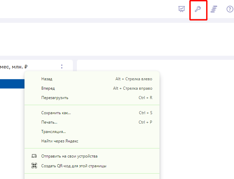
Task: Open the three-dot menu on widget card
Action: pyautogui.click(x=62, y=66)
